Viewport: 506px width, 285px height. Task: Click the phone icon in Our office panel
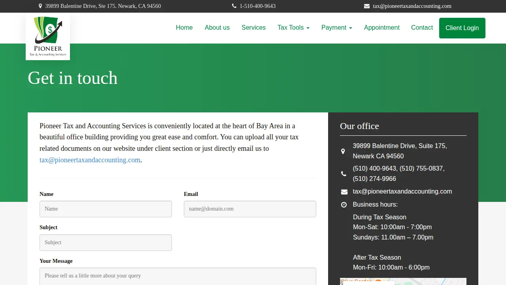344,173
